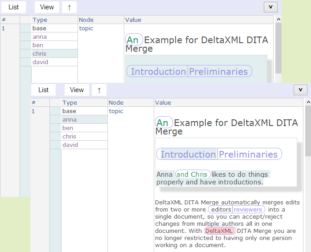Choose 'Introduction' variant in the upper panel heading

point(158,72)
